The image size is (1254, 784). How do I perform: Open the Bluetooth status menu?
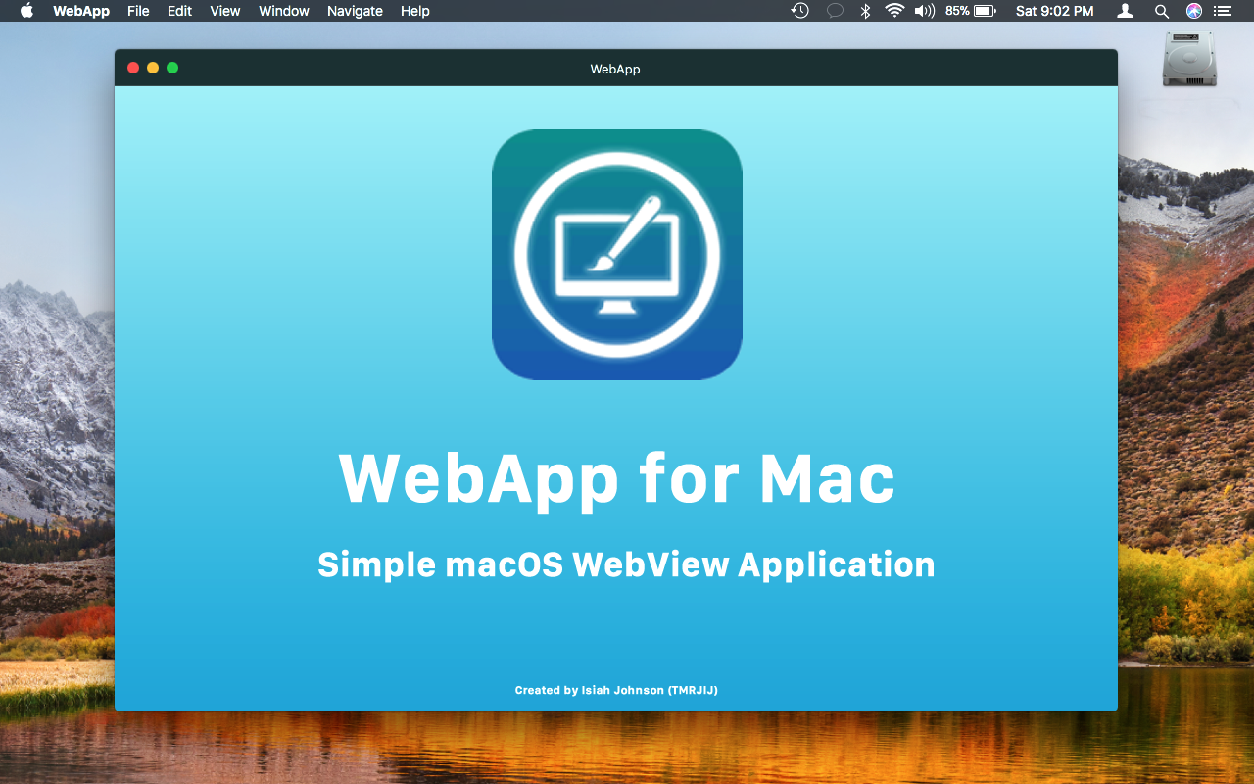pos(865,11)
